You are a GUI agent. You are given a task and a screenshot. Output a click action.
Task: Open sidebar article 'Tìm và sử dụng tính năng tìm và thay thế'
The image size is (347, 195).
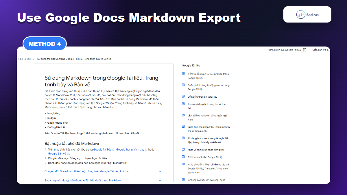207,106
